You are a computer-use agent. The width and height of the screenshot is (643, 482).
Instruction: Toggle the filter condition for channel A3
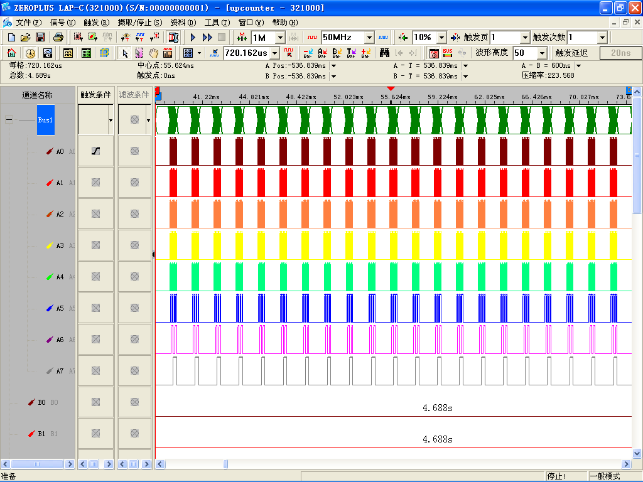pos(134,245)
